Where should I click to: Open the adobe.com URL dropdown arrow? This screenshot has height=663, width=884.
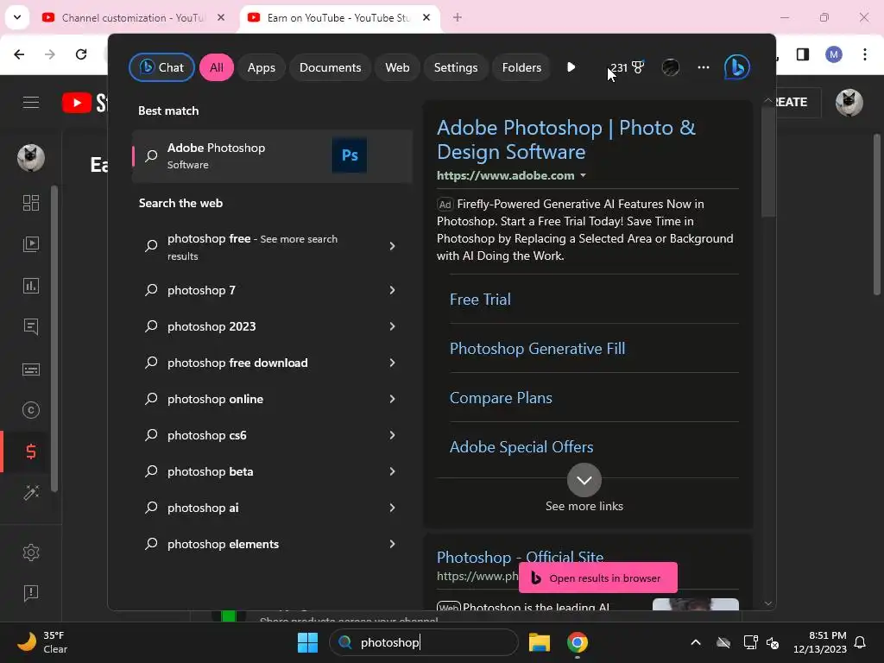click(x=583, y=176)
